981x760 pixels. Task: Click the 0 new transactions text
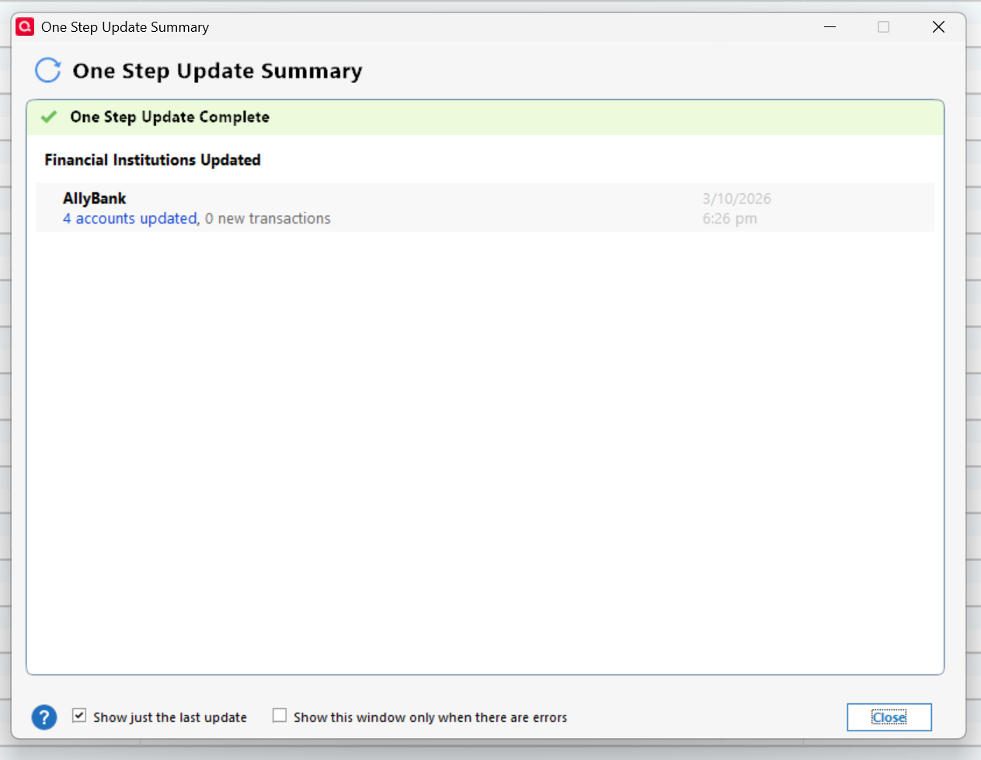click(x=268, y=219)
